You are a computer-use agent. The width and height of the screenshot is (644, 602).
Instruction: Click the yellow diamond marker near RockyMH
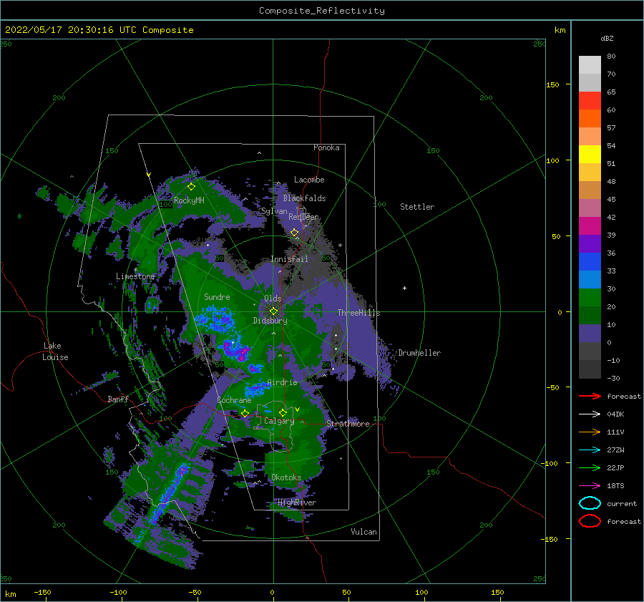point(191,187)
